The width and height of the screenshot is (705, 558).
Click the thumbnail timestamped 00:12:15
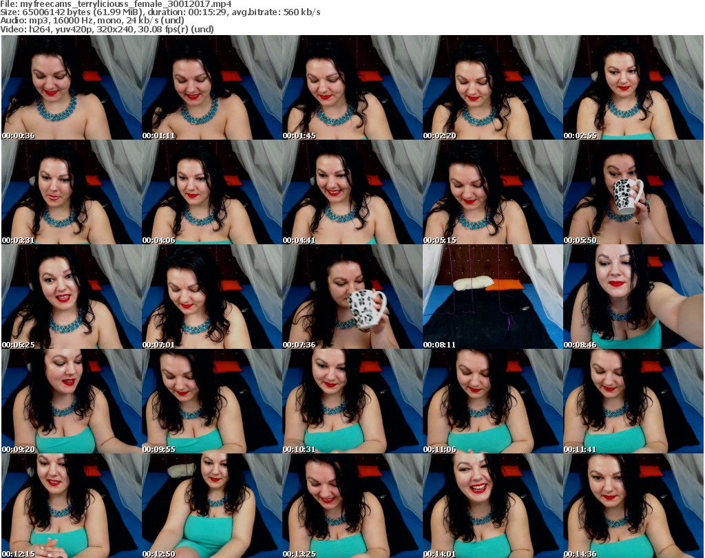click(72, 506)
